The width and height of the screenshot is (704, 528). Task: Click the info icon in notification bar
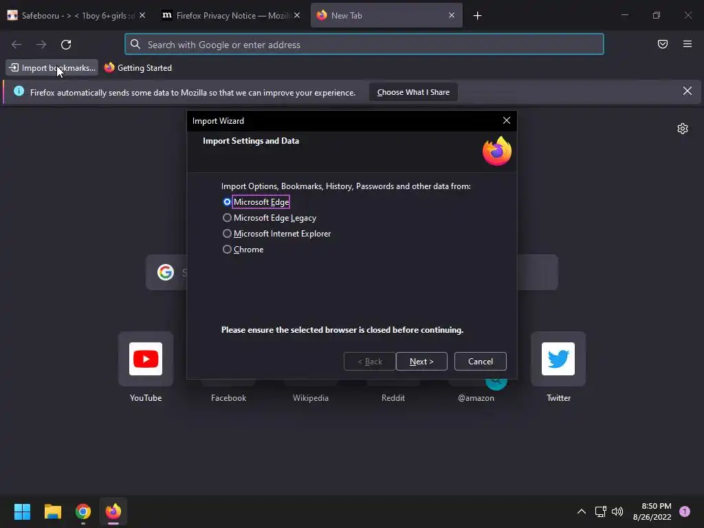tap(19, 91)
